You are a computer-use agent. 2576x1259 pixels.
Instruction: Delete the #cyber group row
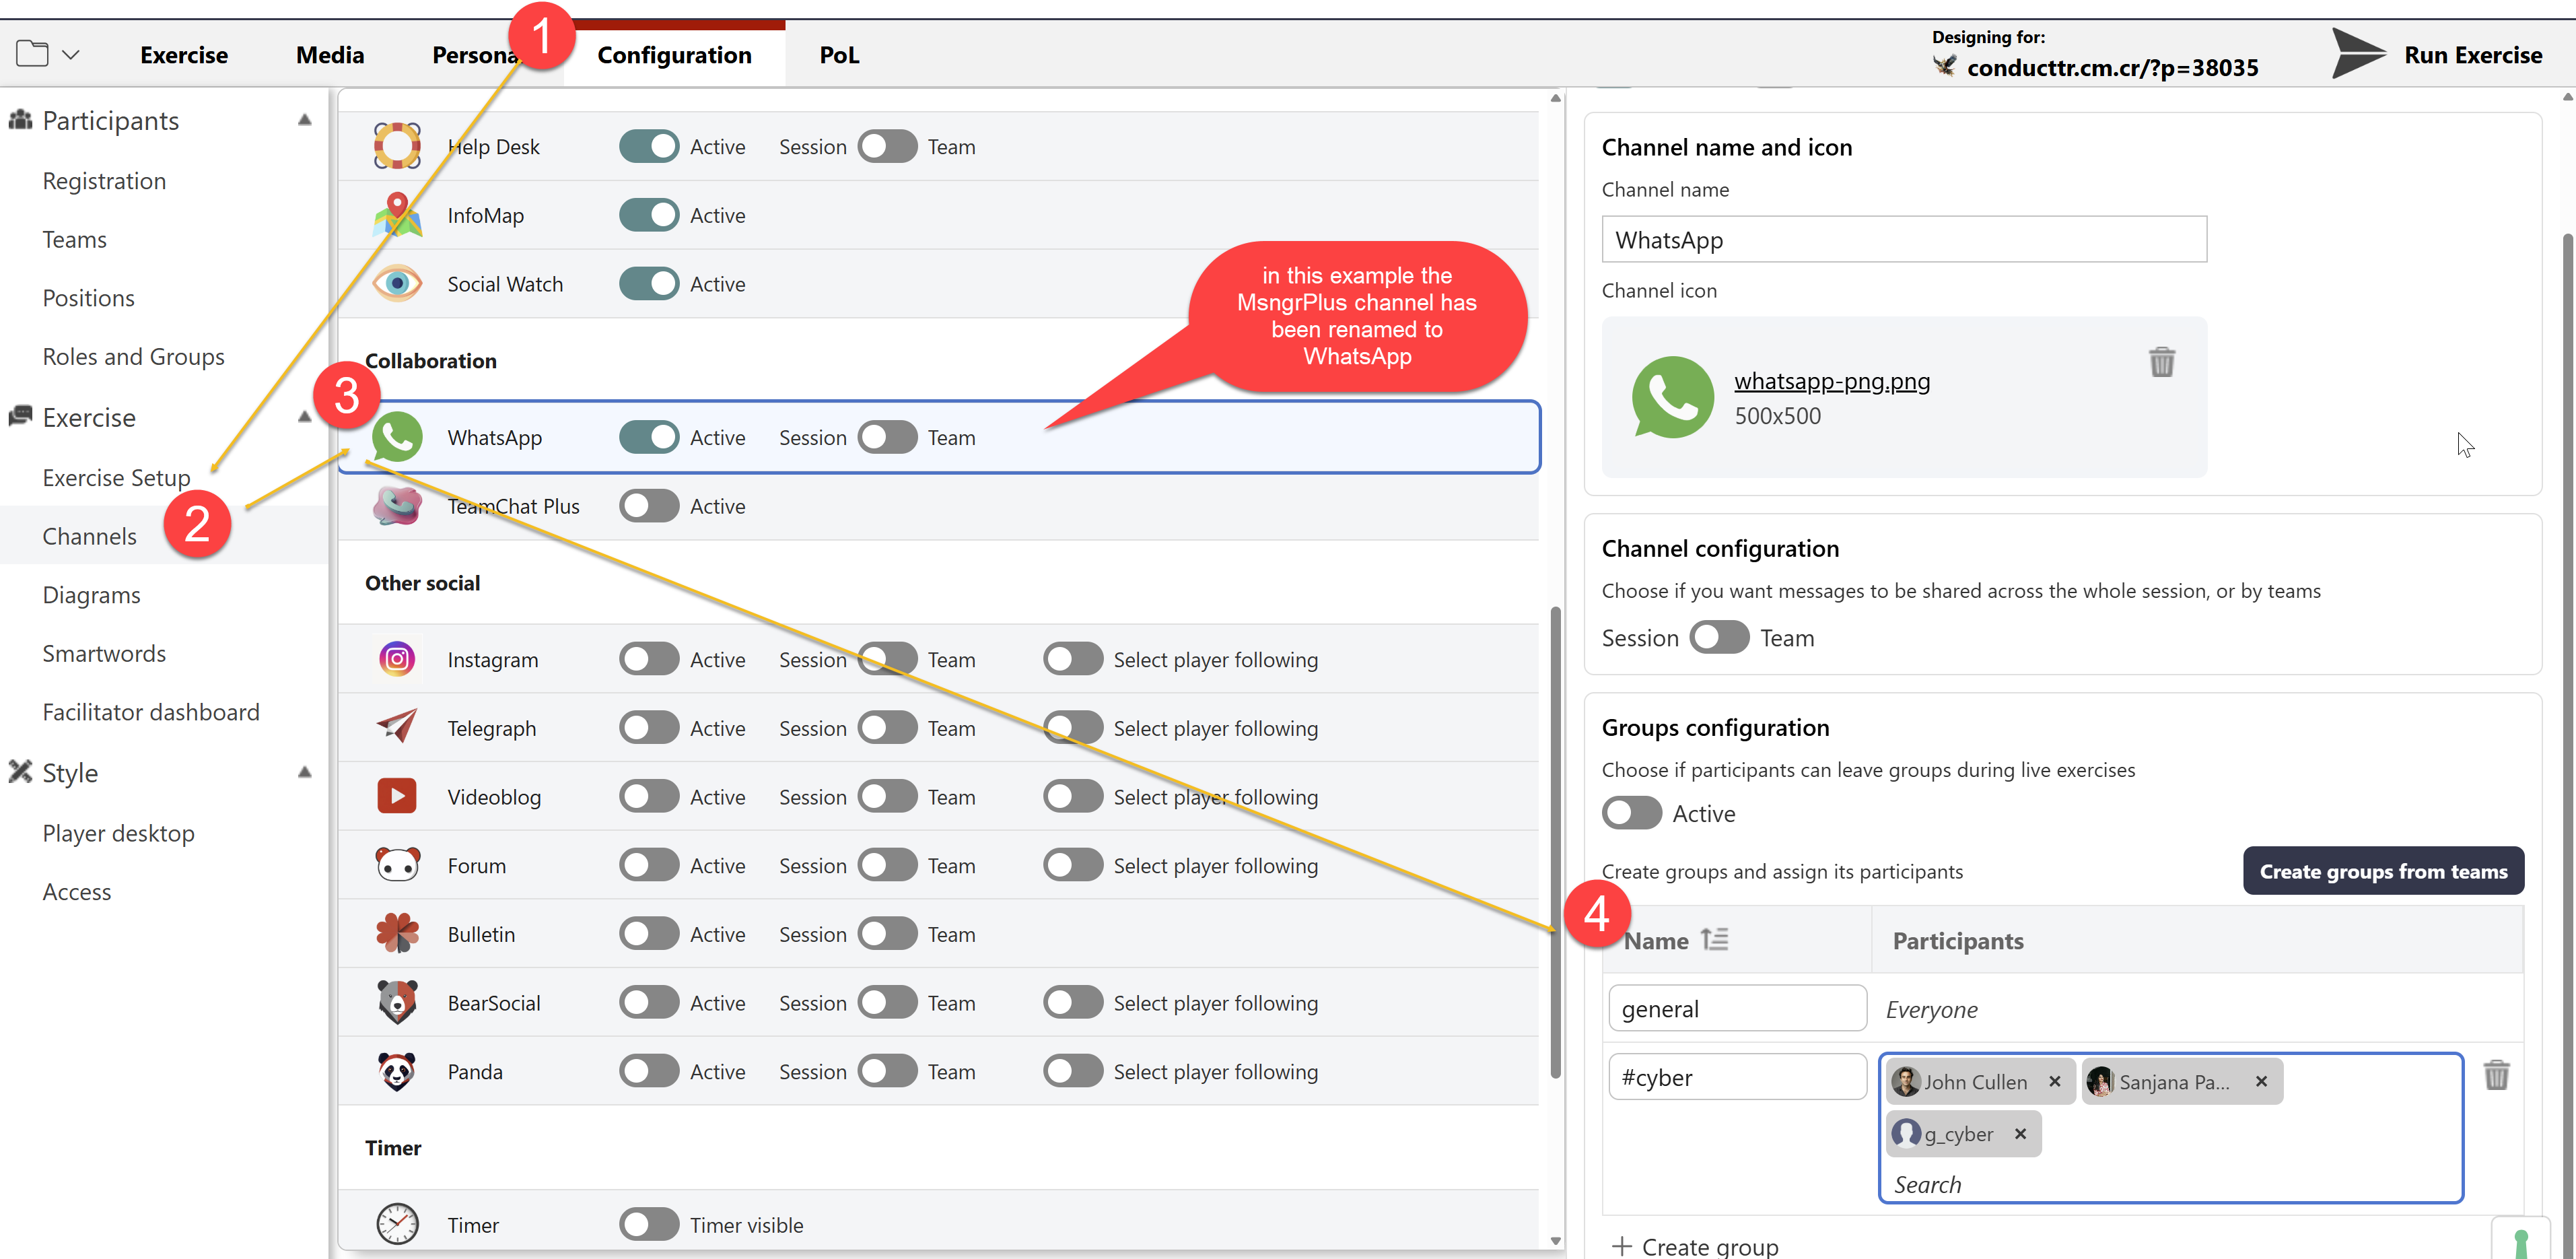click(2496, 1076)
